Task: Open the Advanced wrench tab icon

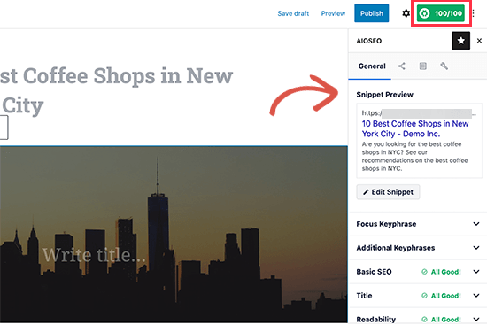Action: [444, 66]
